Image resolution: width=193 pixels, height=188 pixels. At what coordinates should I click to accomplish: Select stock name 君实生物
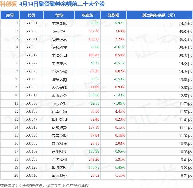(59, 112)
